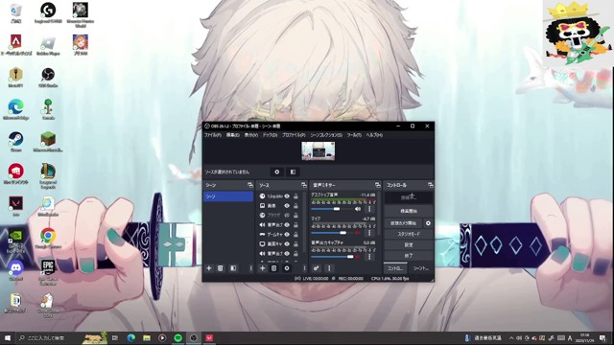
Task: Open advanced audio properties gears icon
Action: point(316,268)
